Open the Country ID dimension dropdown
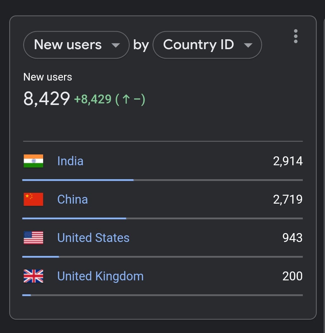325x333 pixels. (207, 45)
